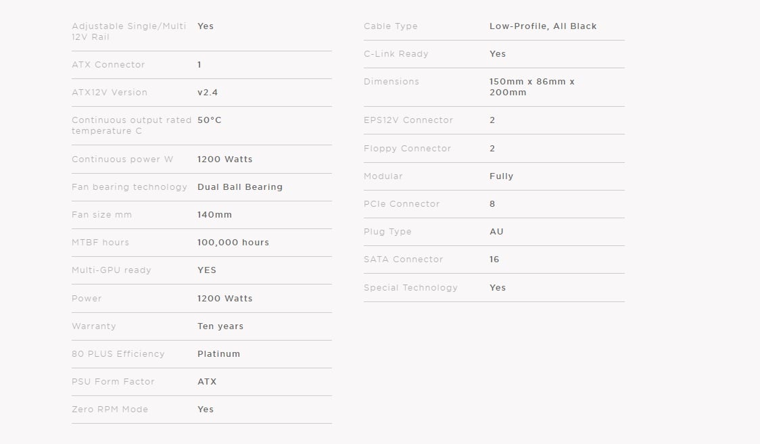This screenshot has width=760, height=444.
Task: Select the v2.4 ATX12V version value
Action: coord(208,93)
